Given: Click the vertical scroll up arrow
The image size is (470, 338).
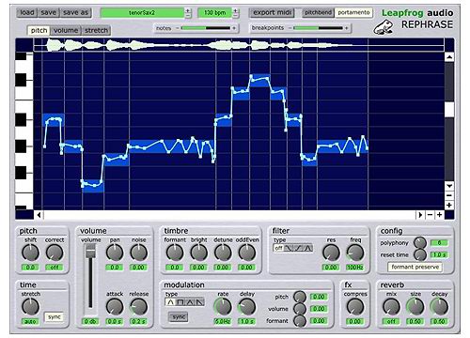Looking at the screenshot, I should (x=449, y=57).
